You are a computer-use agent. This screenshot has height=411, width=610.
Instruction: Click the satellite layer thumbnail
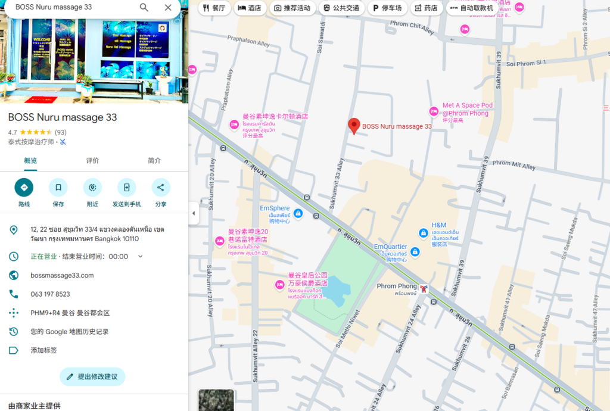216,400
